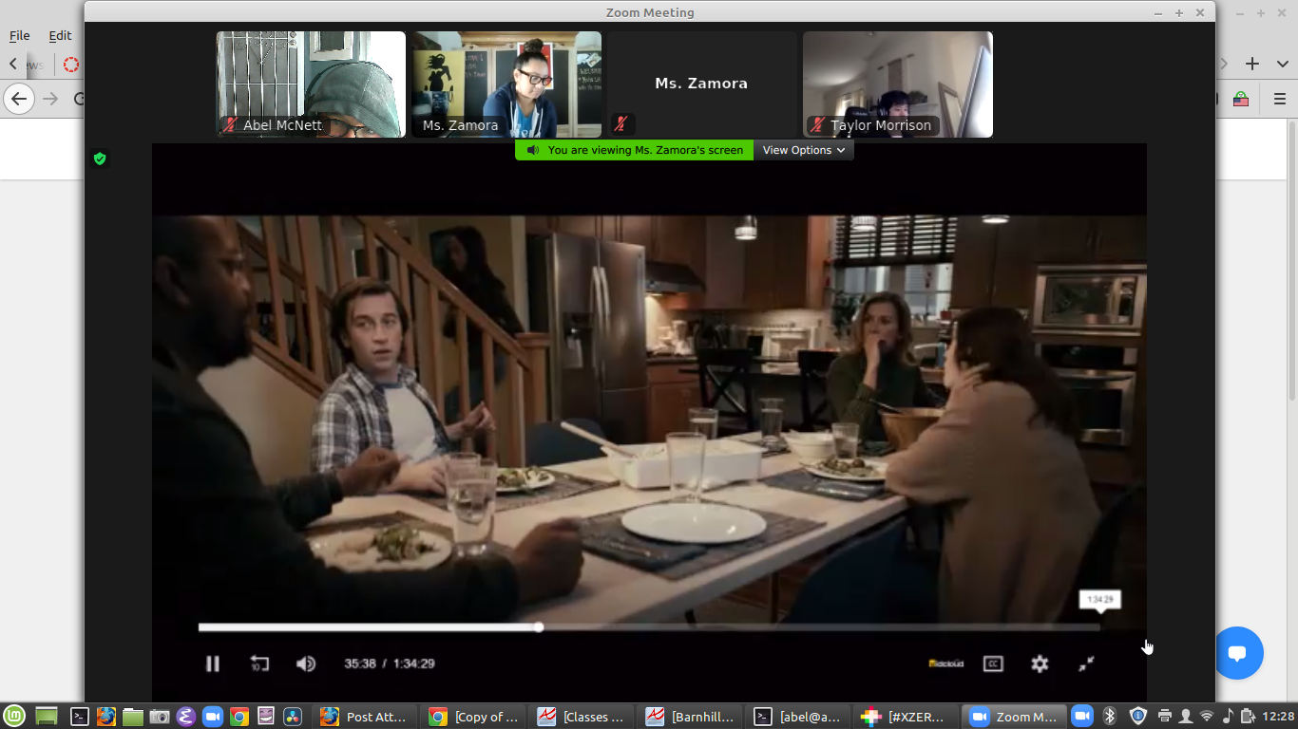Select Taylor Morrison's video thumbnail
The width and height of the screenshot is (1298, 729).
[x=898, y=84]
